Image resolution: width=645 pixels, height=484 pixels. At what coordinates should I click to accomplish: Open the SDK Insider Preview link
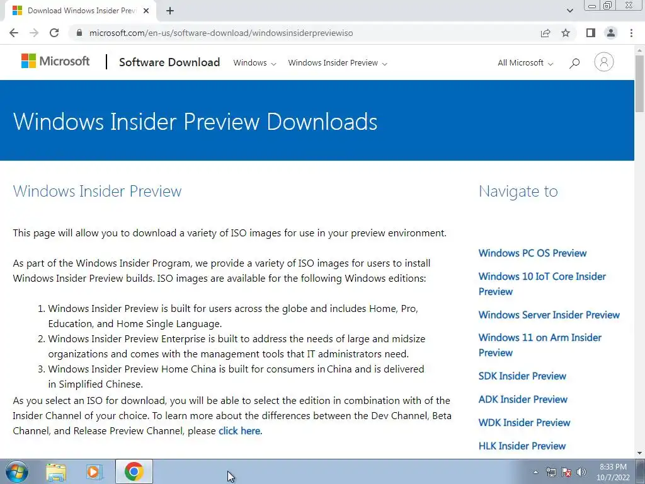[x=522, y=376]
